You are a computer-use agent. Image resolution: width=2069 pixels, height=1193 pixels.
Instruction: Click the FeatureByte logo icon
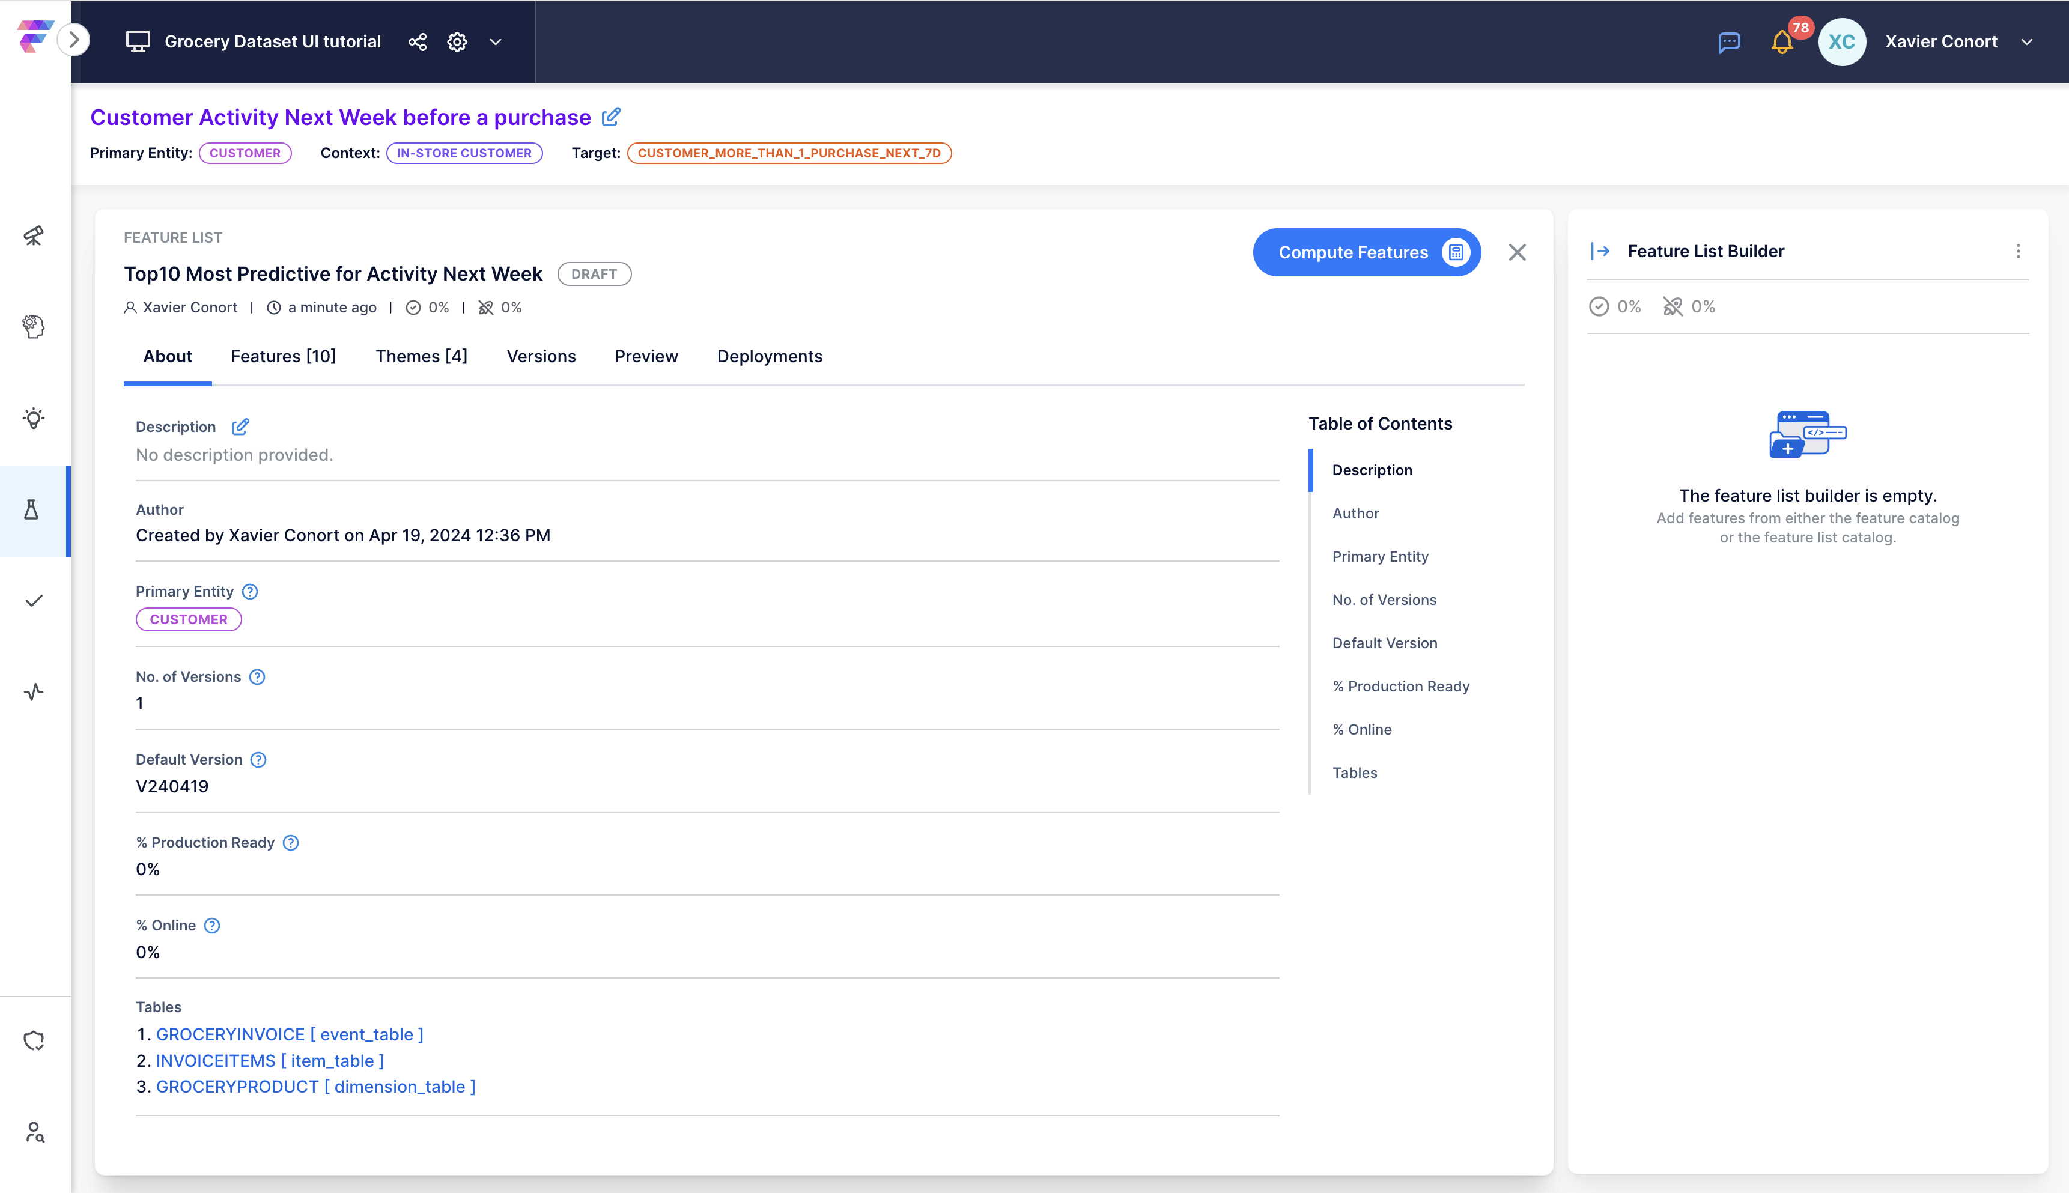35,37
